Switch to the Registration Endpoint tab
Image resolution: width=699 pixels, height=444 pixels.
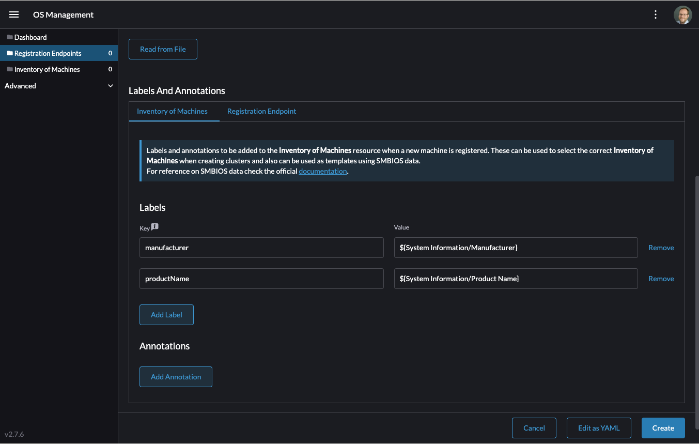261,111
